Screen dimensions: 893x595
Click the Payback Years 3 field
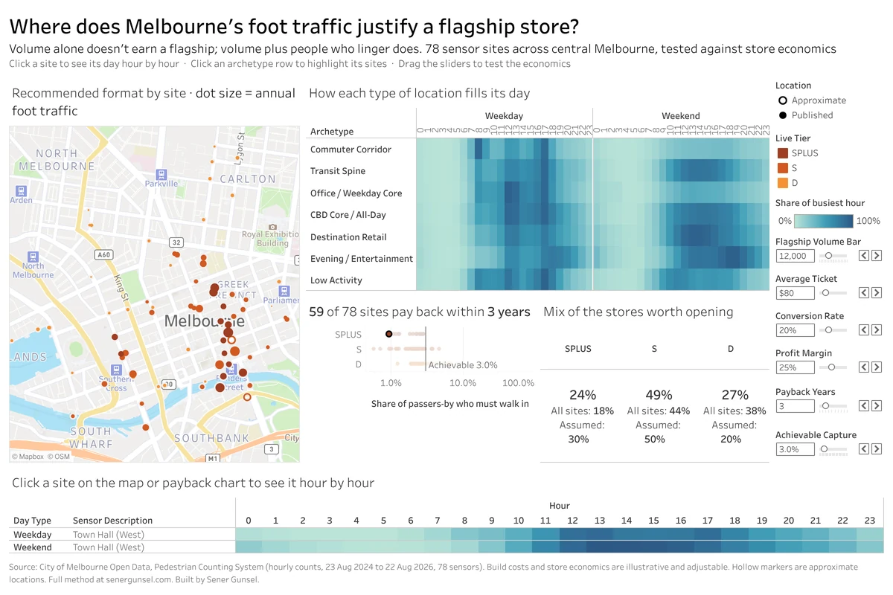795,406
